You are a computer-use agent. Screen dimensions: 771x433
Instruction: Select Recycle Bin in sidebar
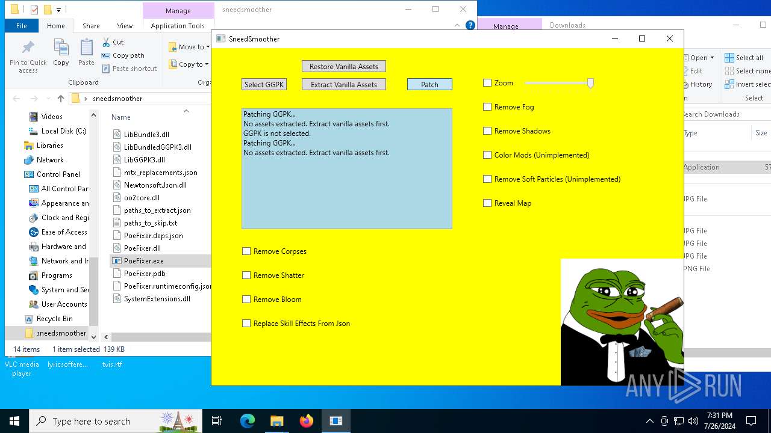pyautogui.click(x=54, y=319)
